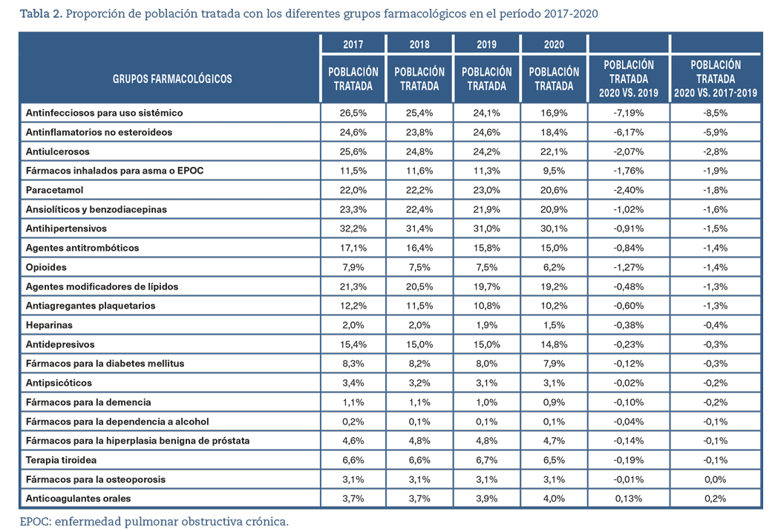Select hiperplasia benigna 2020 value 4,7%
The height and width of the screenshot is (532, 775).
(554, 441)
